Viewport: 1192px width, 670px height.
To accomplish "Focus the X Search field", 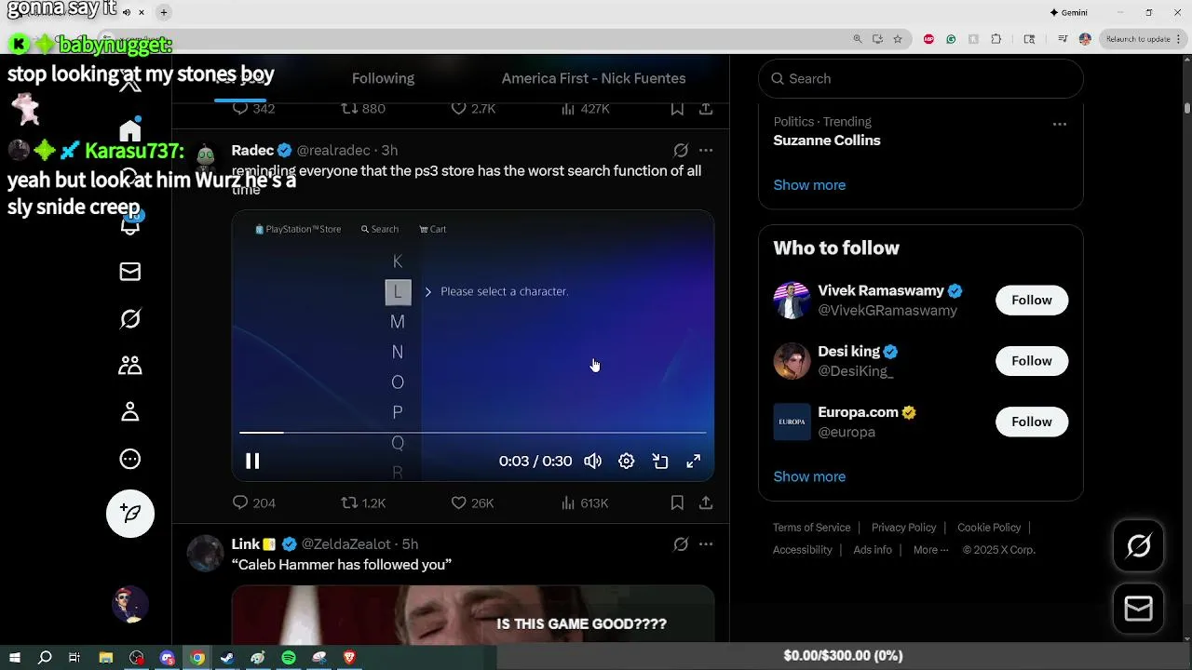I will [x=921, y=78].
